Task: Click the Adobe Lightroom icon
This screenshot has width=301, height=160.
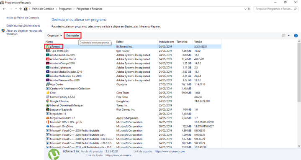Action: point(48,68)
